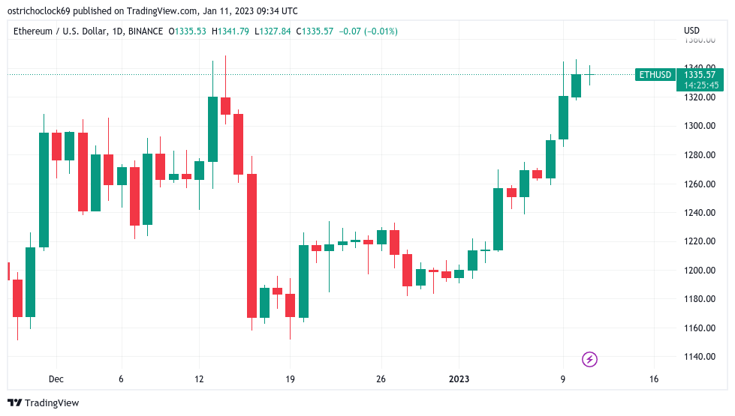The image size is (735, 416).
Task: Click the 2023 date axis label
Action: point(459,379)
